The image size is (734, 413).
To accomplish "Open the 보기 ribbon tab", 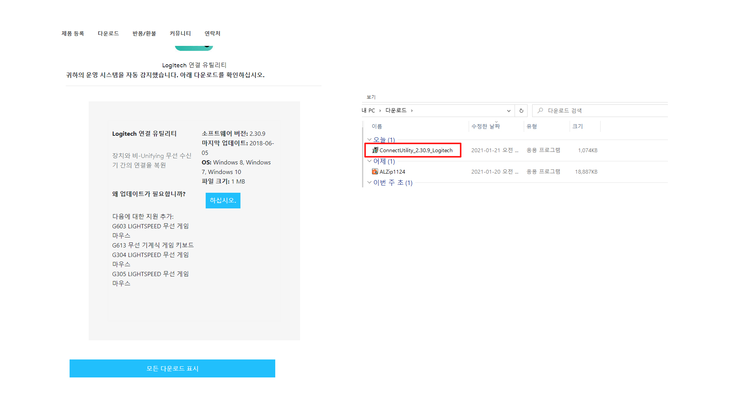I will (x=371, y=97).
